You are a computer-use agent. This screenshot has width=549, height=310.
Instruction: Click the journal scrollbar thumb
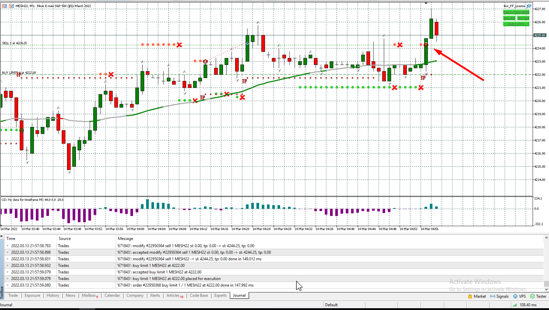pos(546,283)
